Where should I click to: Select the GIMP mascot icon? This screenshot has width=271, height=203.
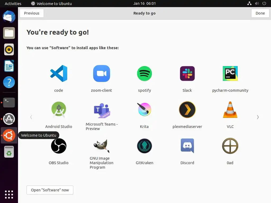[x=101, y=146]
